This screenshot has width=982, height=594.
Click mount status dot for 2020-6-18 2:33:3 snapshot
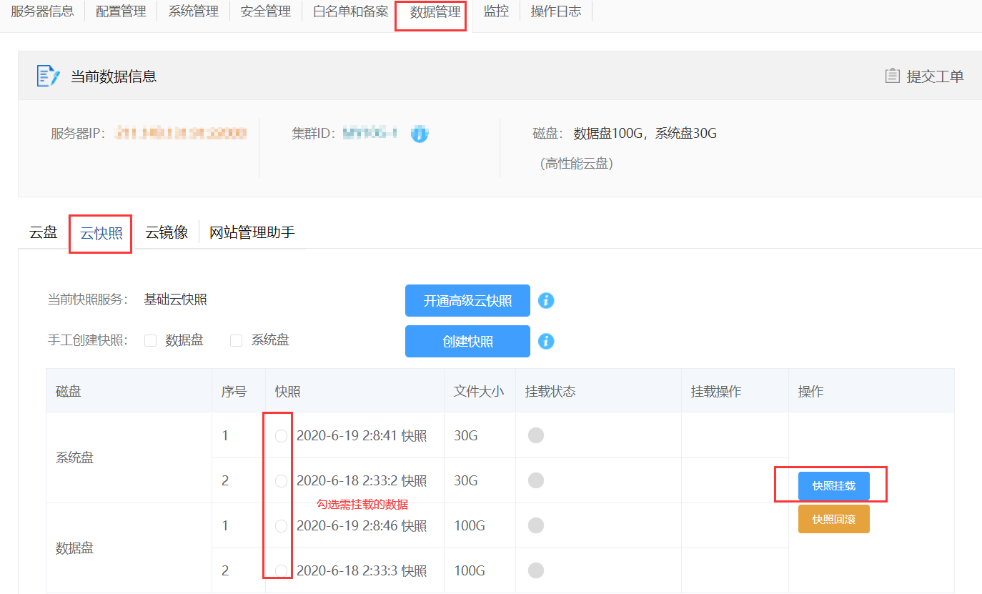tap(535, 570)
